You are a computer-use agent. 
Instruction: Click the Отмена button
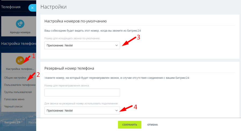click(x=152, y=125)
